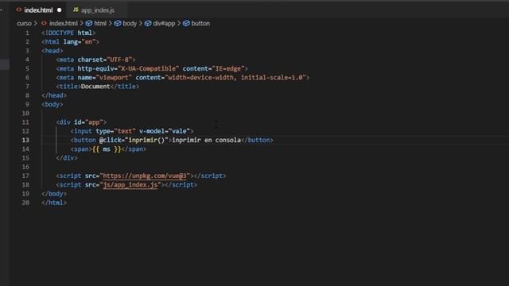Open the app_index.js tab

point(97,10)
